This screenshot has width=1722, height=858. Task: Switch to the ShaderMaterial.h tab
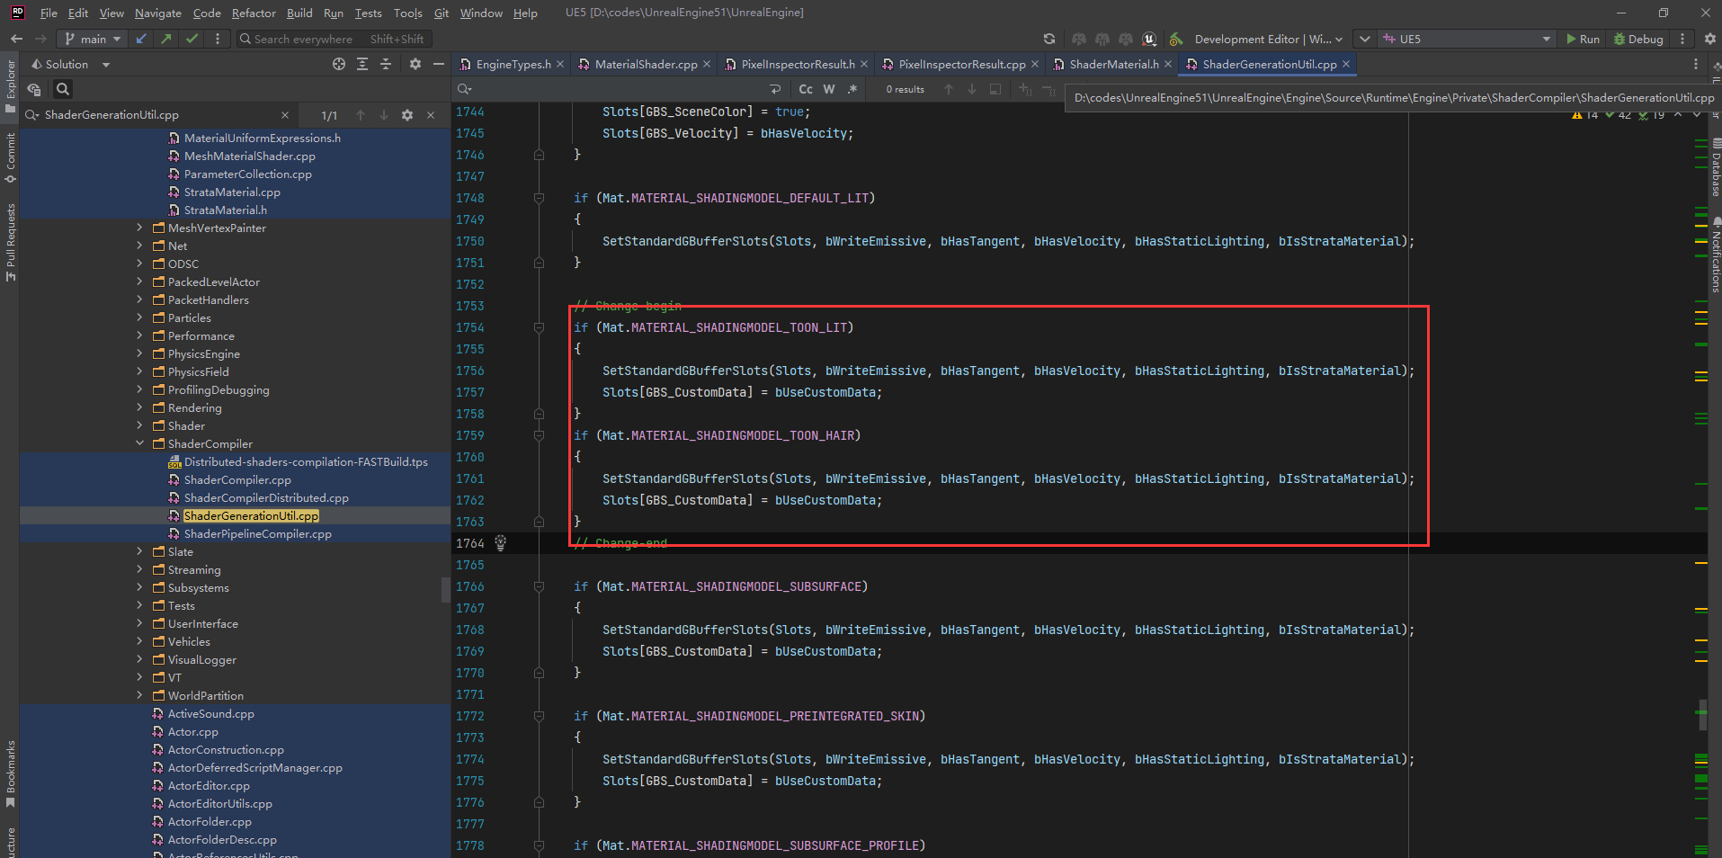1112,64
